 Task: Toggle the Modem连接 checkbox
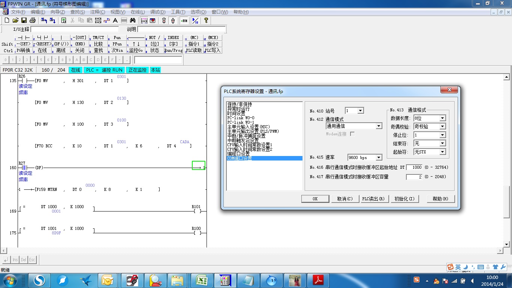(x=352, y=134)
